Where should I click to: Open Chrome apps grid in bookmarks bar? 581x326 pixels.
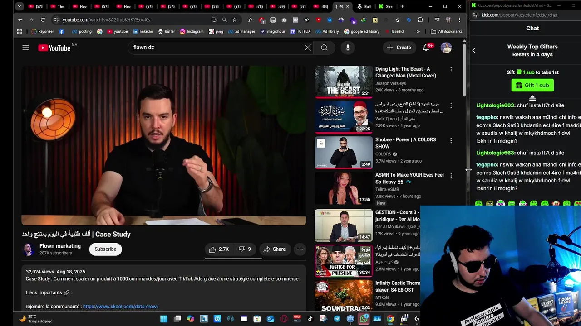click(19, 31)
